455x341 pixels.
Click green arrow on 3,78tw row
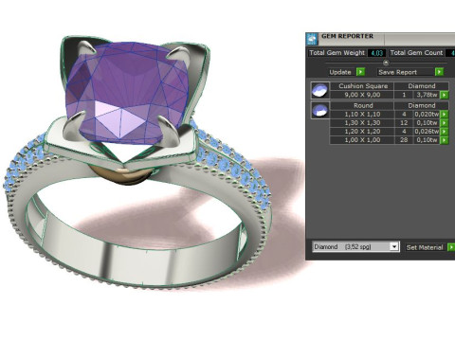click(445, 95)
